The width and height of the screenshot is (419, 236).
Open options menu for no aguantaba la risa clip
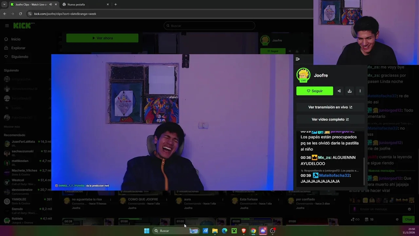point(111,199)
